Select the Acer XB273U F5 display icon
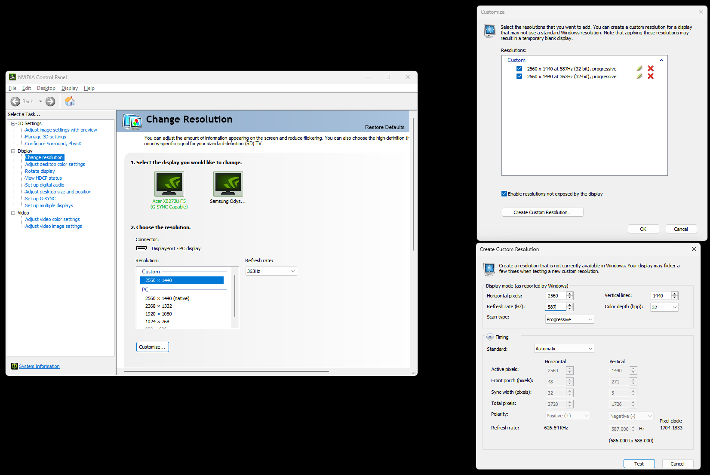The image size is (710, 475). click(x=169, y=184)
